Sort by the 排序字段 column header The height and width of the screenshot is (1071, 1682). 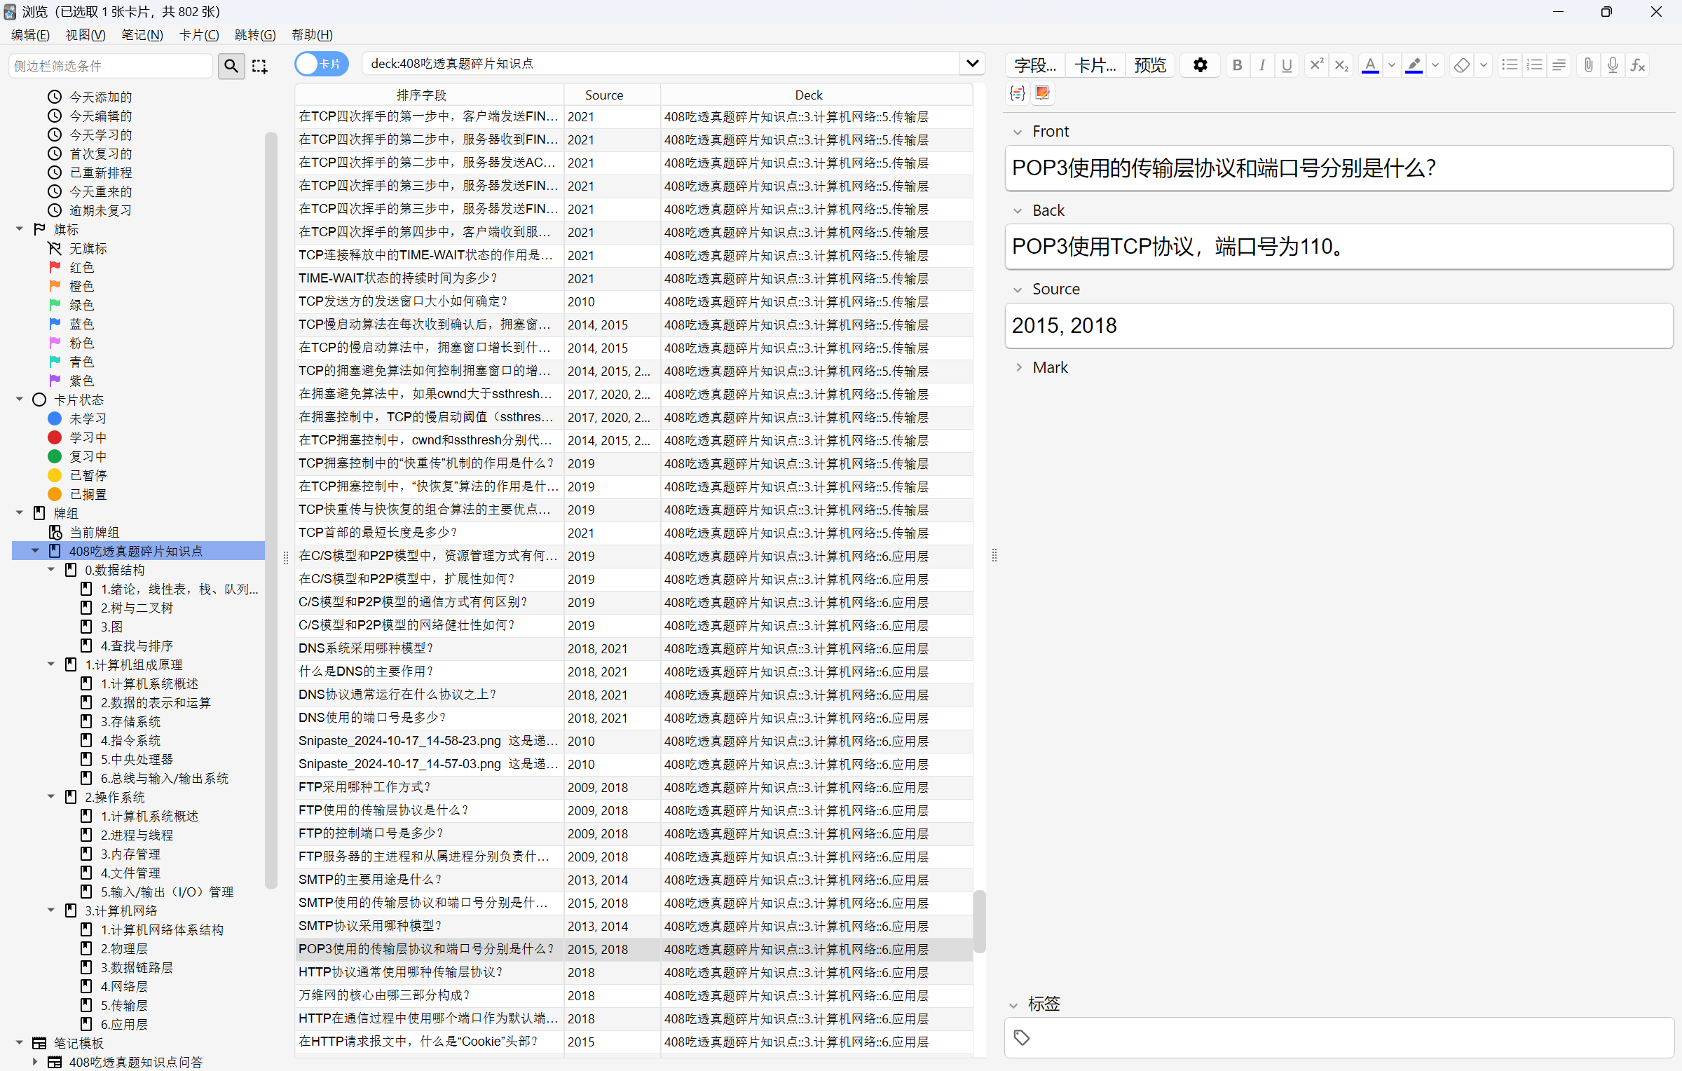tap(429, 95)
